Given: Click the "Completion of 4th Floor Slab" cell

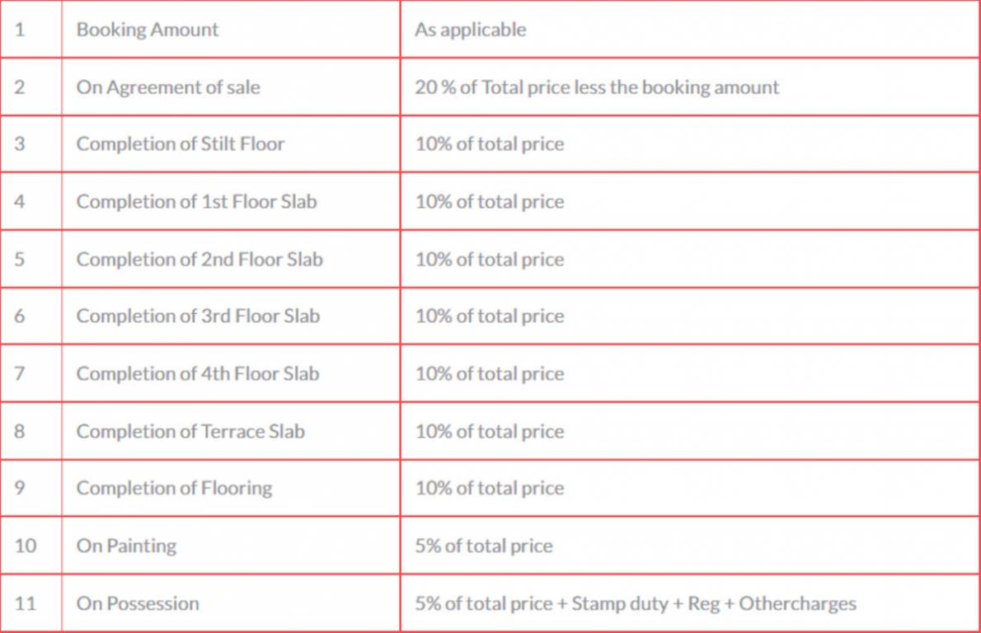Looking at the screenshot, I should tap(198, 373).
